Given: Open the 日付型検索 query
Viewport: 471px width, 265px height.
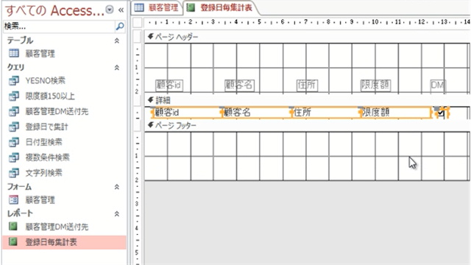Looking at the screenshot, I should click(x=44, y=142).
